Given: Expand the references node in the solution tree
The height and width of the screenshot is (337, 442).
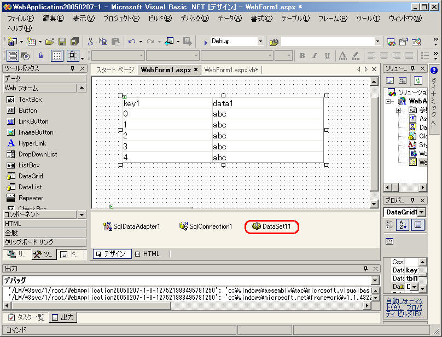Looking at the screenshot, I should [399, 110].
